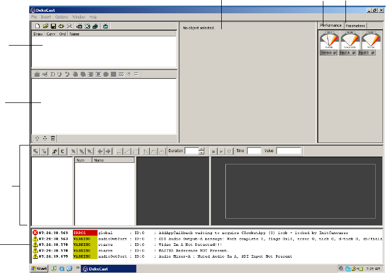
Task: Select the 'MASTER Reference NOT Present.' log line
Action: click(x=207, y=250)
